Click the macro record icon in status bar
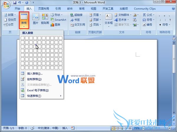This screenshot has height=132, width=177. [x=73, y=128]
